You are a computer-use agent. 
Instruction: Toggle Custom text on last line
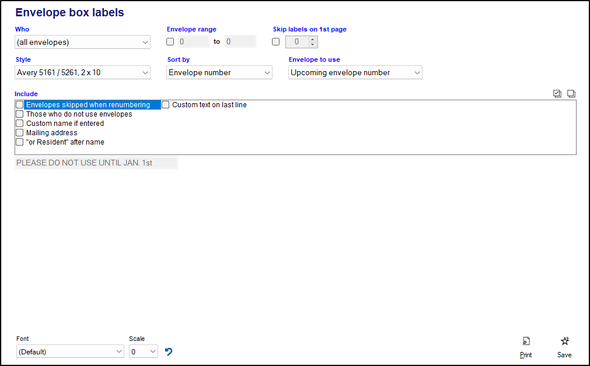pos(166,105)
